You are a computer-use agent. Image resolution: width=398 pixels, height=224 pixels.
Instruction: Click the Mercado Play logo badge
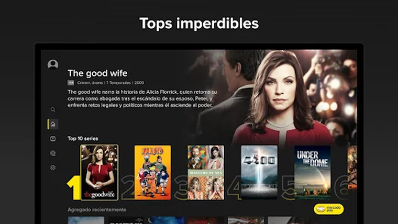(x=329, y=209)
